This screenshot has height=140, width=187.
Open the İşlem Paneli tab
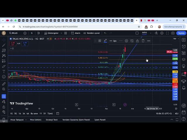point(100,120)
